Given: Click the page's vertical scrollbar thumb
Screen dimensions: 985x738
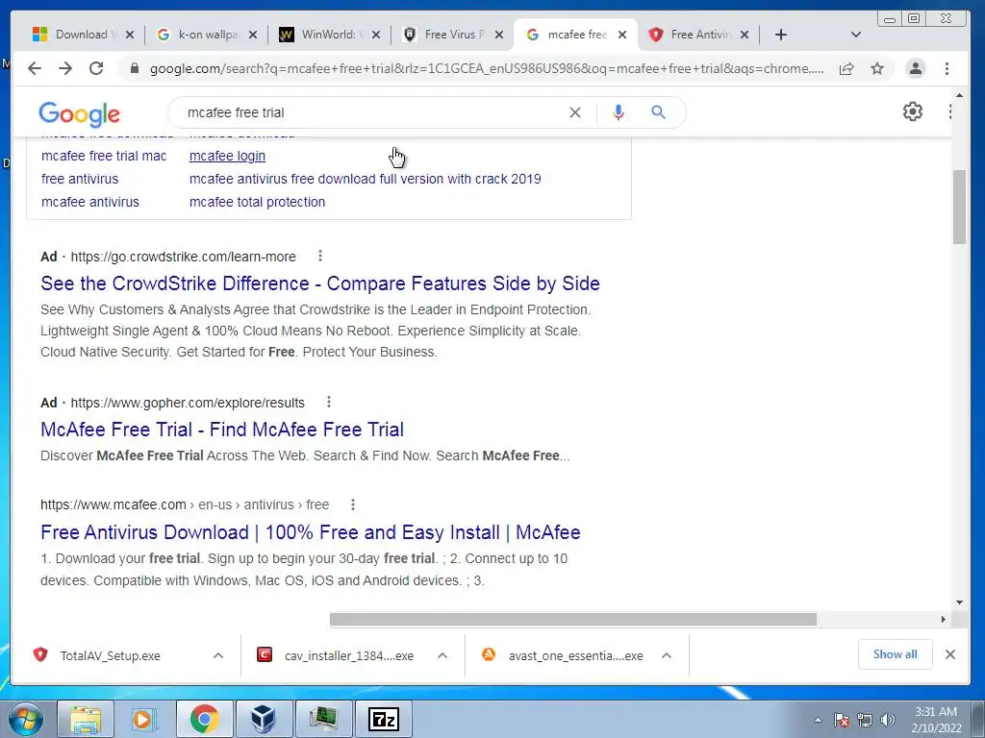Looking at the screenshot, I should [x=959, y=208].
